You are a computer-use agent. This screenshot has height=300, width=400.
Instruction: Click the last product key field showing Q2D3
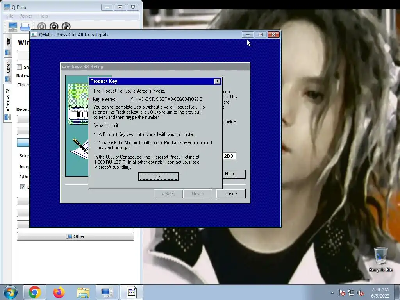click(229, 156)
